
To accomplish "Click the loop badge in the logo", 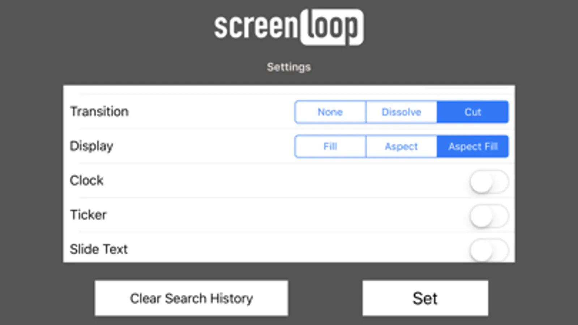I will click(332, 27).
